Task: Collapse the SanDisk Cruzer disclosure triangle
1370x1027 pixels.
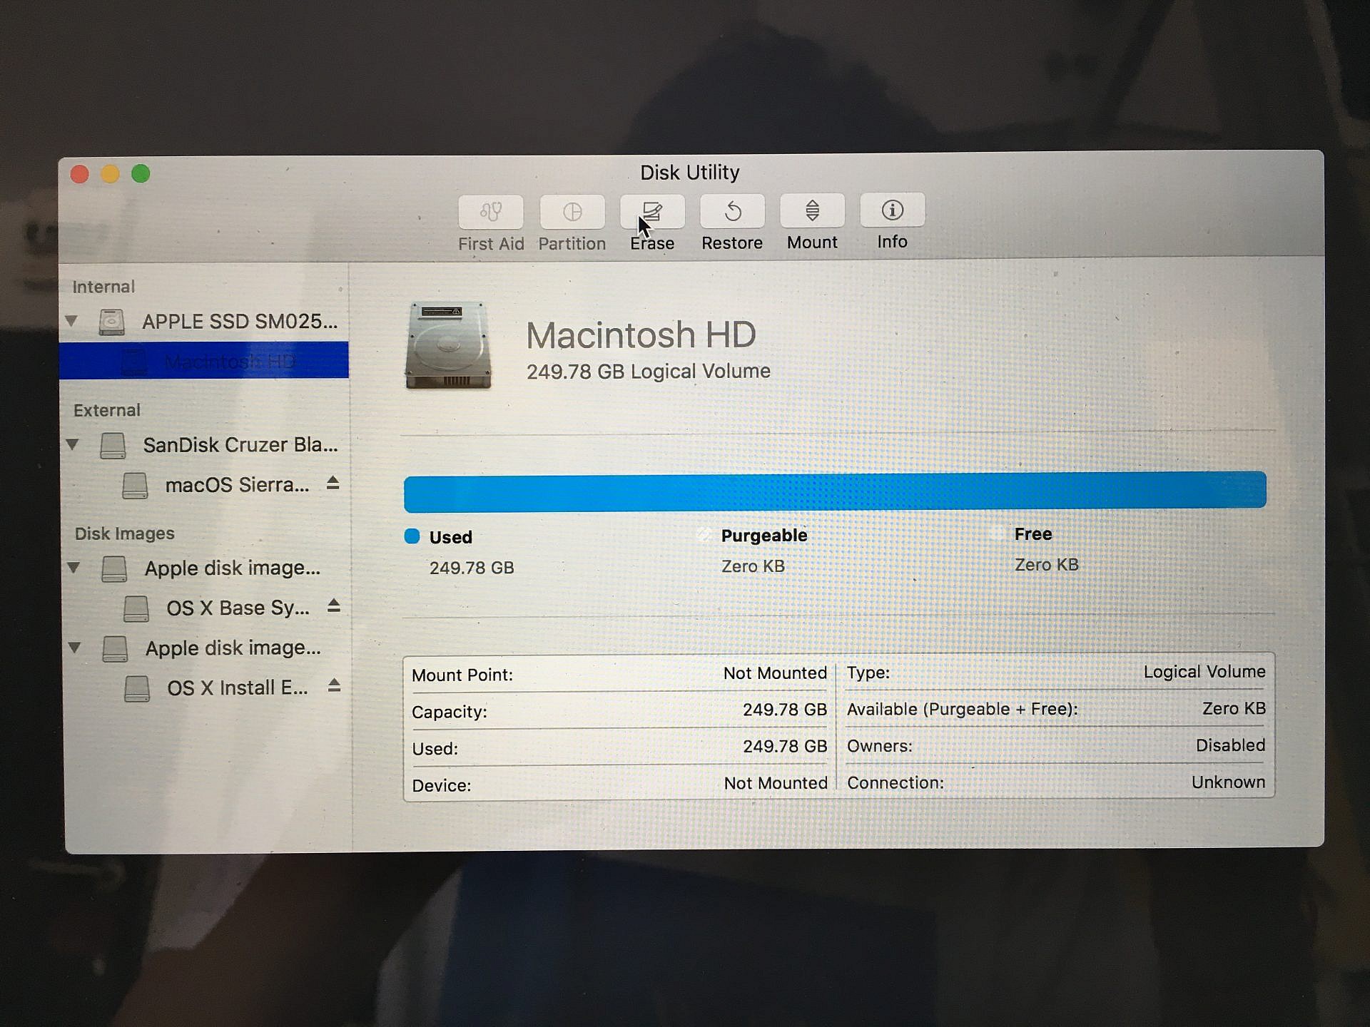Action: [x=72, y=444]
